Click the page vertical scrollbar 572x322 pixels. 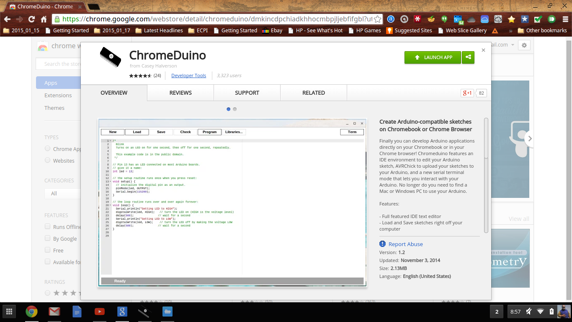pos(569,169)
